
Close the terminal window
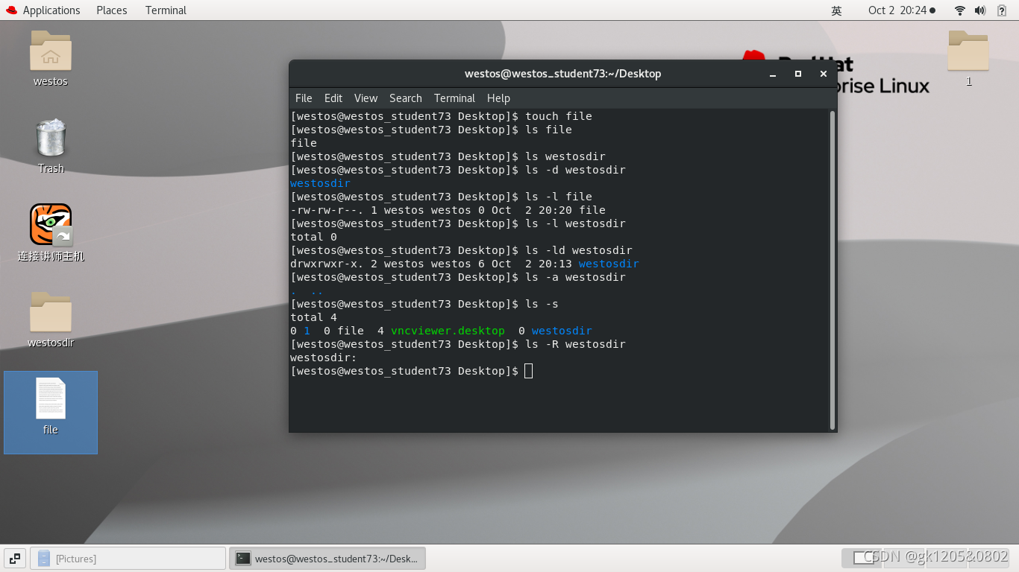click(x=824, y=74)
